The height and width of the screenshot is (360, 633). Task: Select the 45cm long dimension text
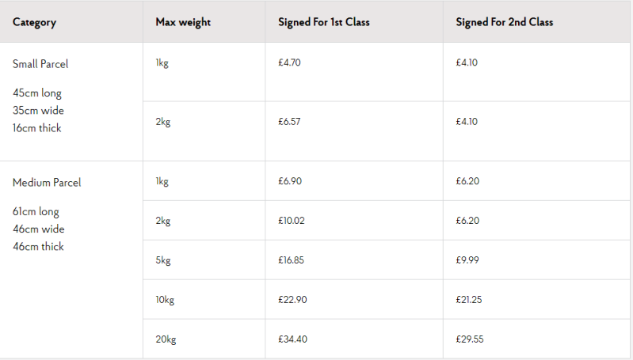36,93
